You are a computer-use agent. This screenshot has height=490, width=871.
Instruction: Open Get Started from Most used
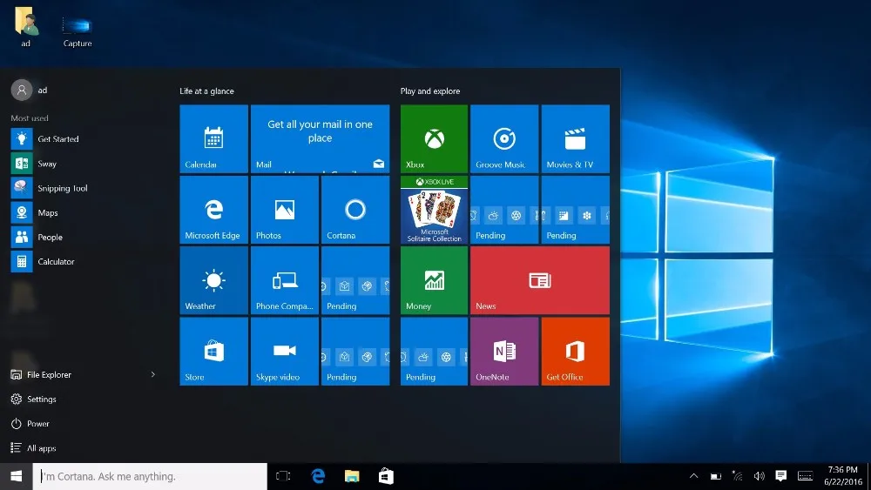pos(84,138)
